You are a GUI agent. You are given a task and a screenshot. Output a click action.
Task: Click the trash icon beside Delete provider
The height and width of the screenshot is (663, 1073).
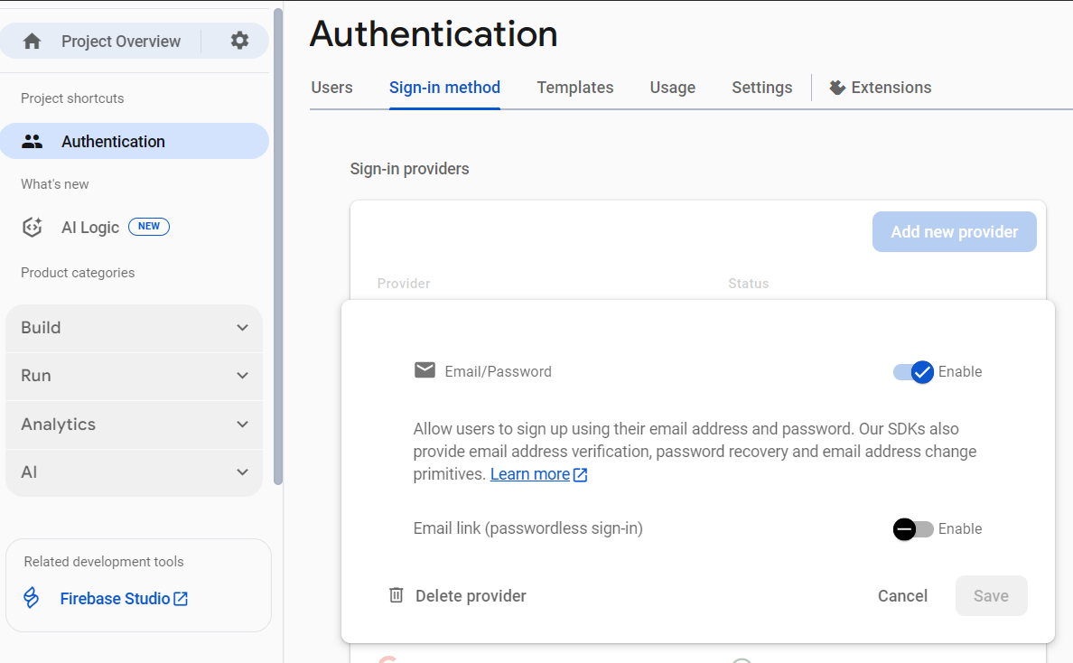(x=395, y=595)
